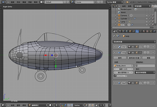Open the 添加 menu in top bar
Viewport: 157px width, 107px height.
18,2
